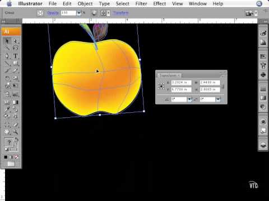This screenshot has width=269, height=201.
Task: Open the Transparency panel in dock
Action: (263, 107)
